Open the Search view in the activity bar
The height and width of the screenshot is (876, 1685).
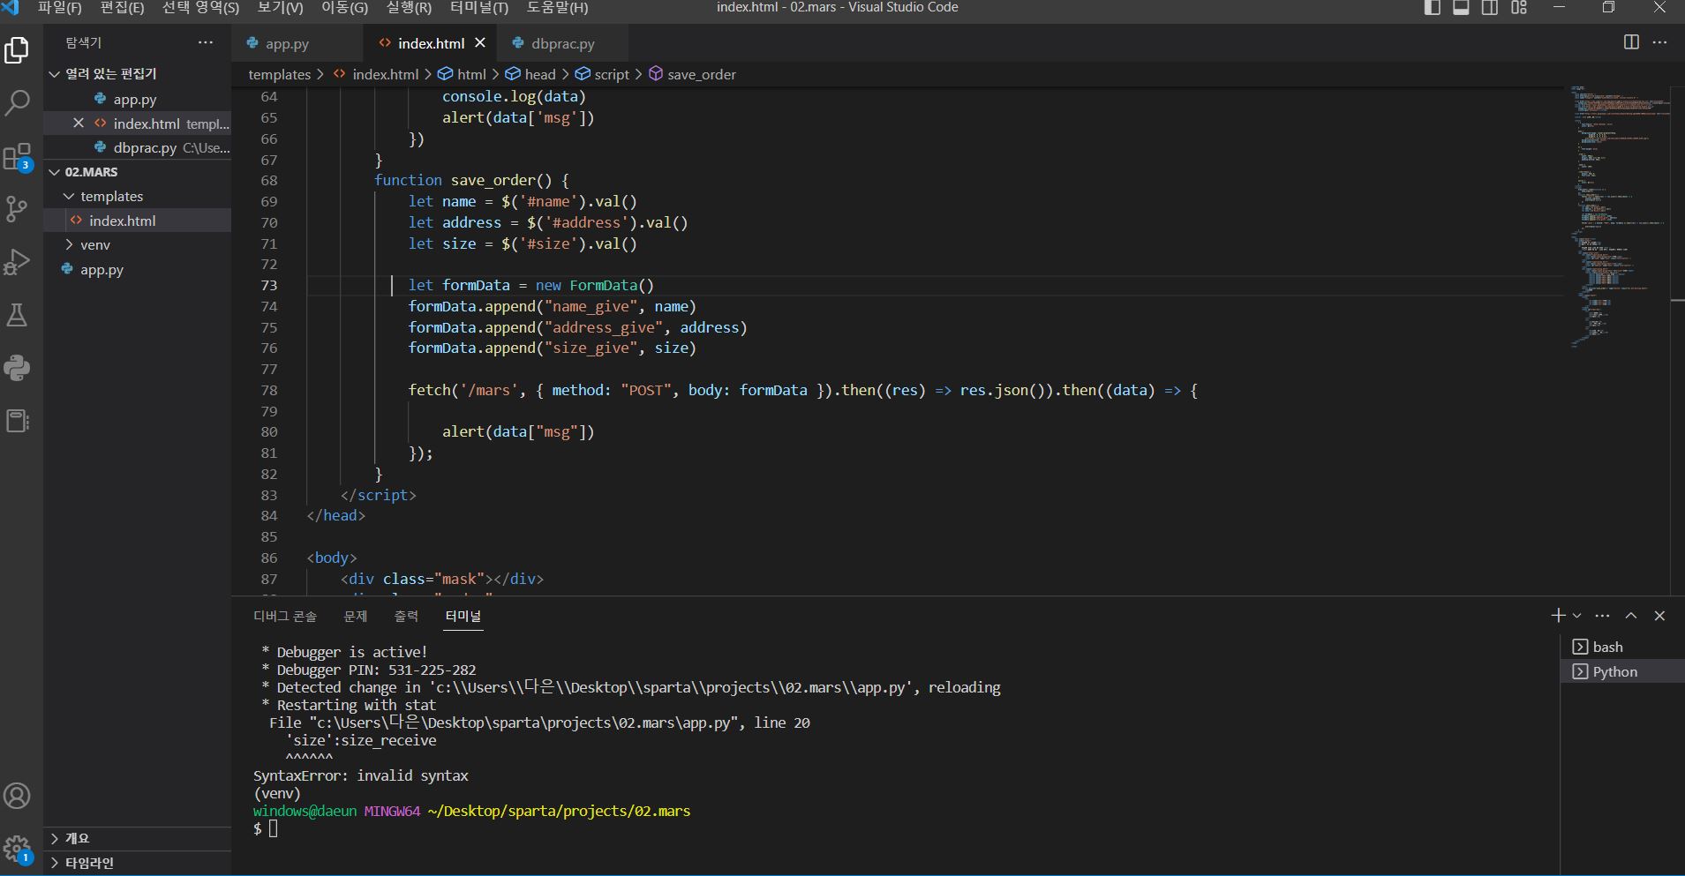click(x=17, y=103)
